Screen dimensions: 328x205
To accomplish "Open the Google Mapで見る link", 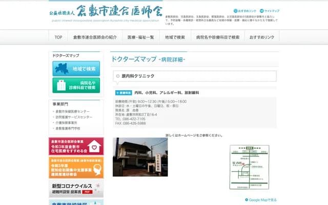I will pyautogui.click(x=263, y=200).
